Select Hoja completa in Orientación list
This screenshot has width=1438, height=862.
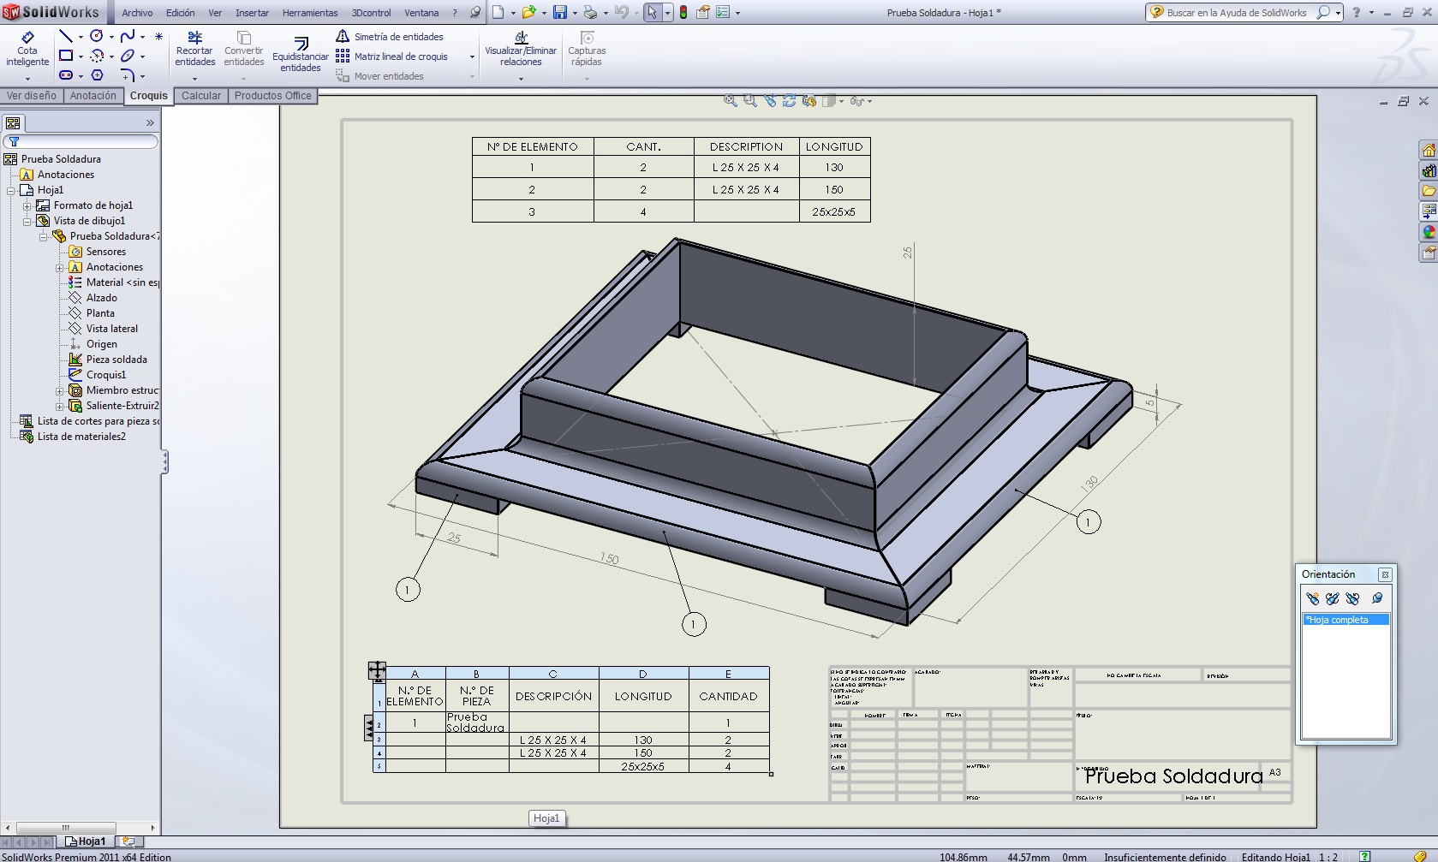click(1346, 620)
